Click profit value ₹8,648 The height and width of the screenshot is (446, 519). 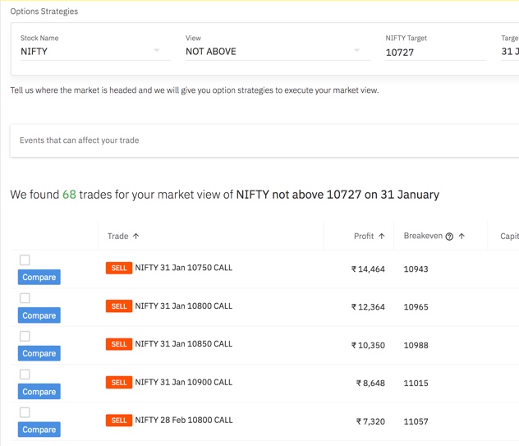pos(370,383)
